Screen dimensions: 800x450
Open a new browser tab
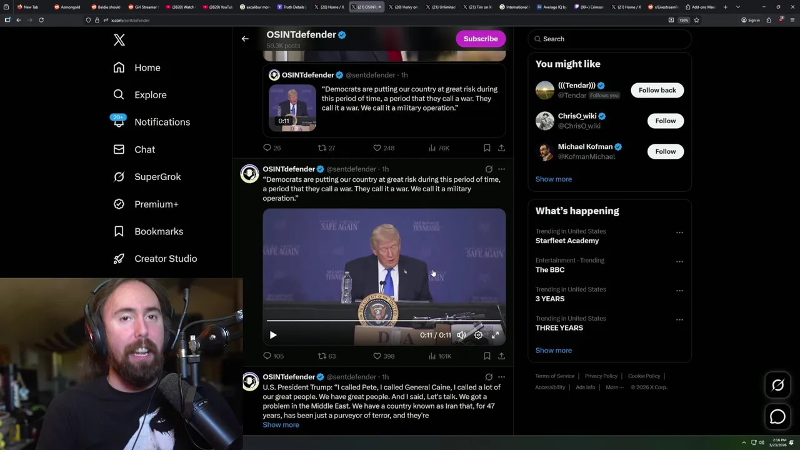coord(725,7)
